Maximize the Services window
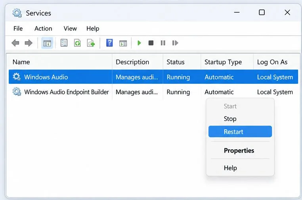302x200 pixels. [x=262, y=12]
